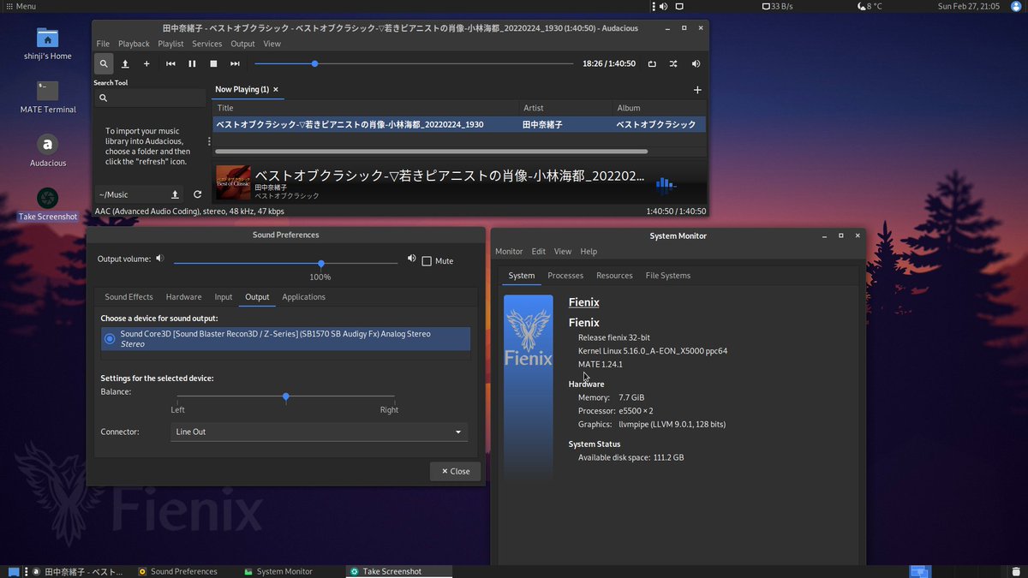Open the Services menu in Audacious
Screen dimensions: 1028x578
(x=206, y=44)
